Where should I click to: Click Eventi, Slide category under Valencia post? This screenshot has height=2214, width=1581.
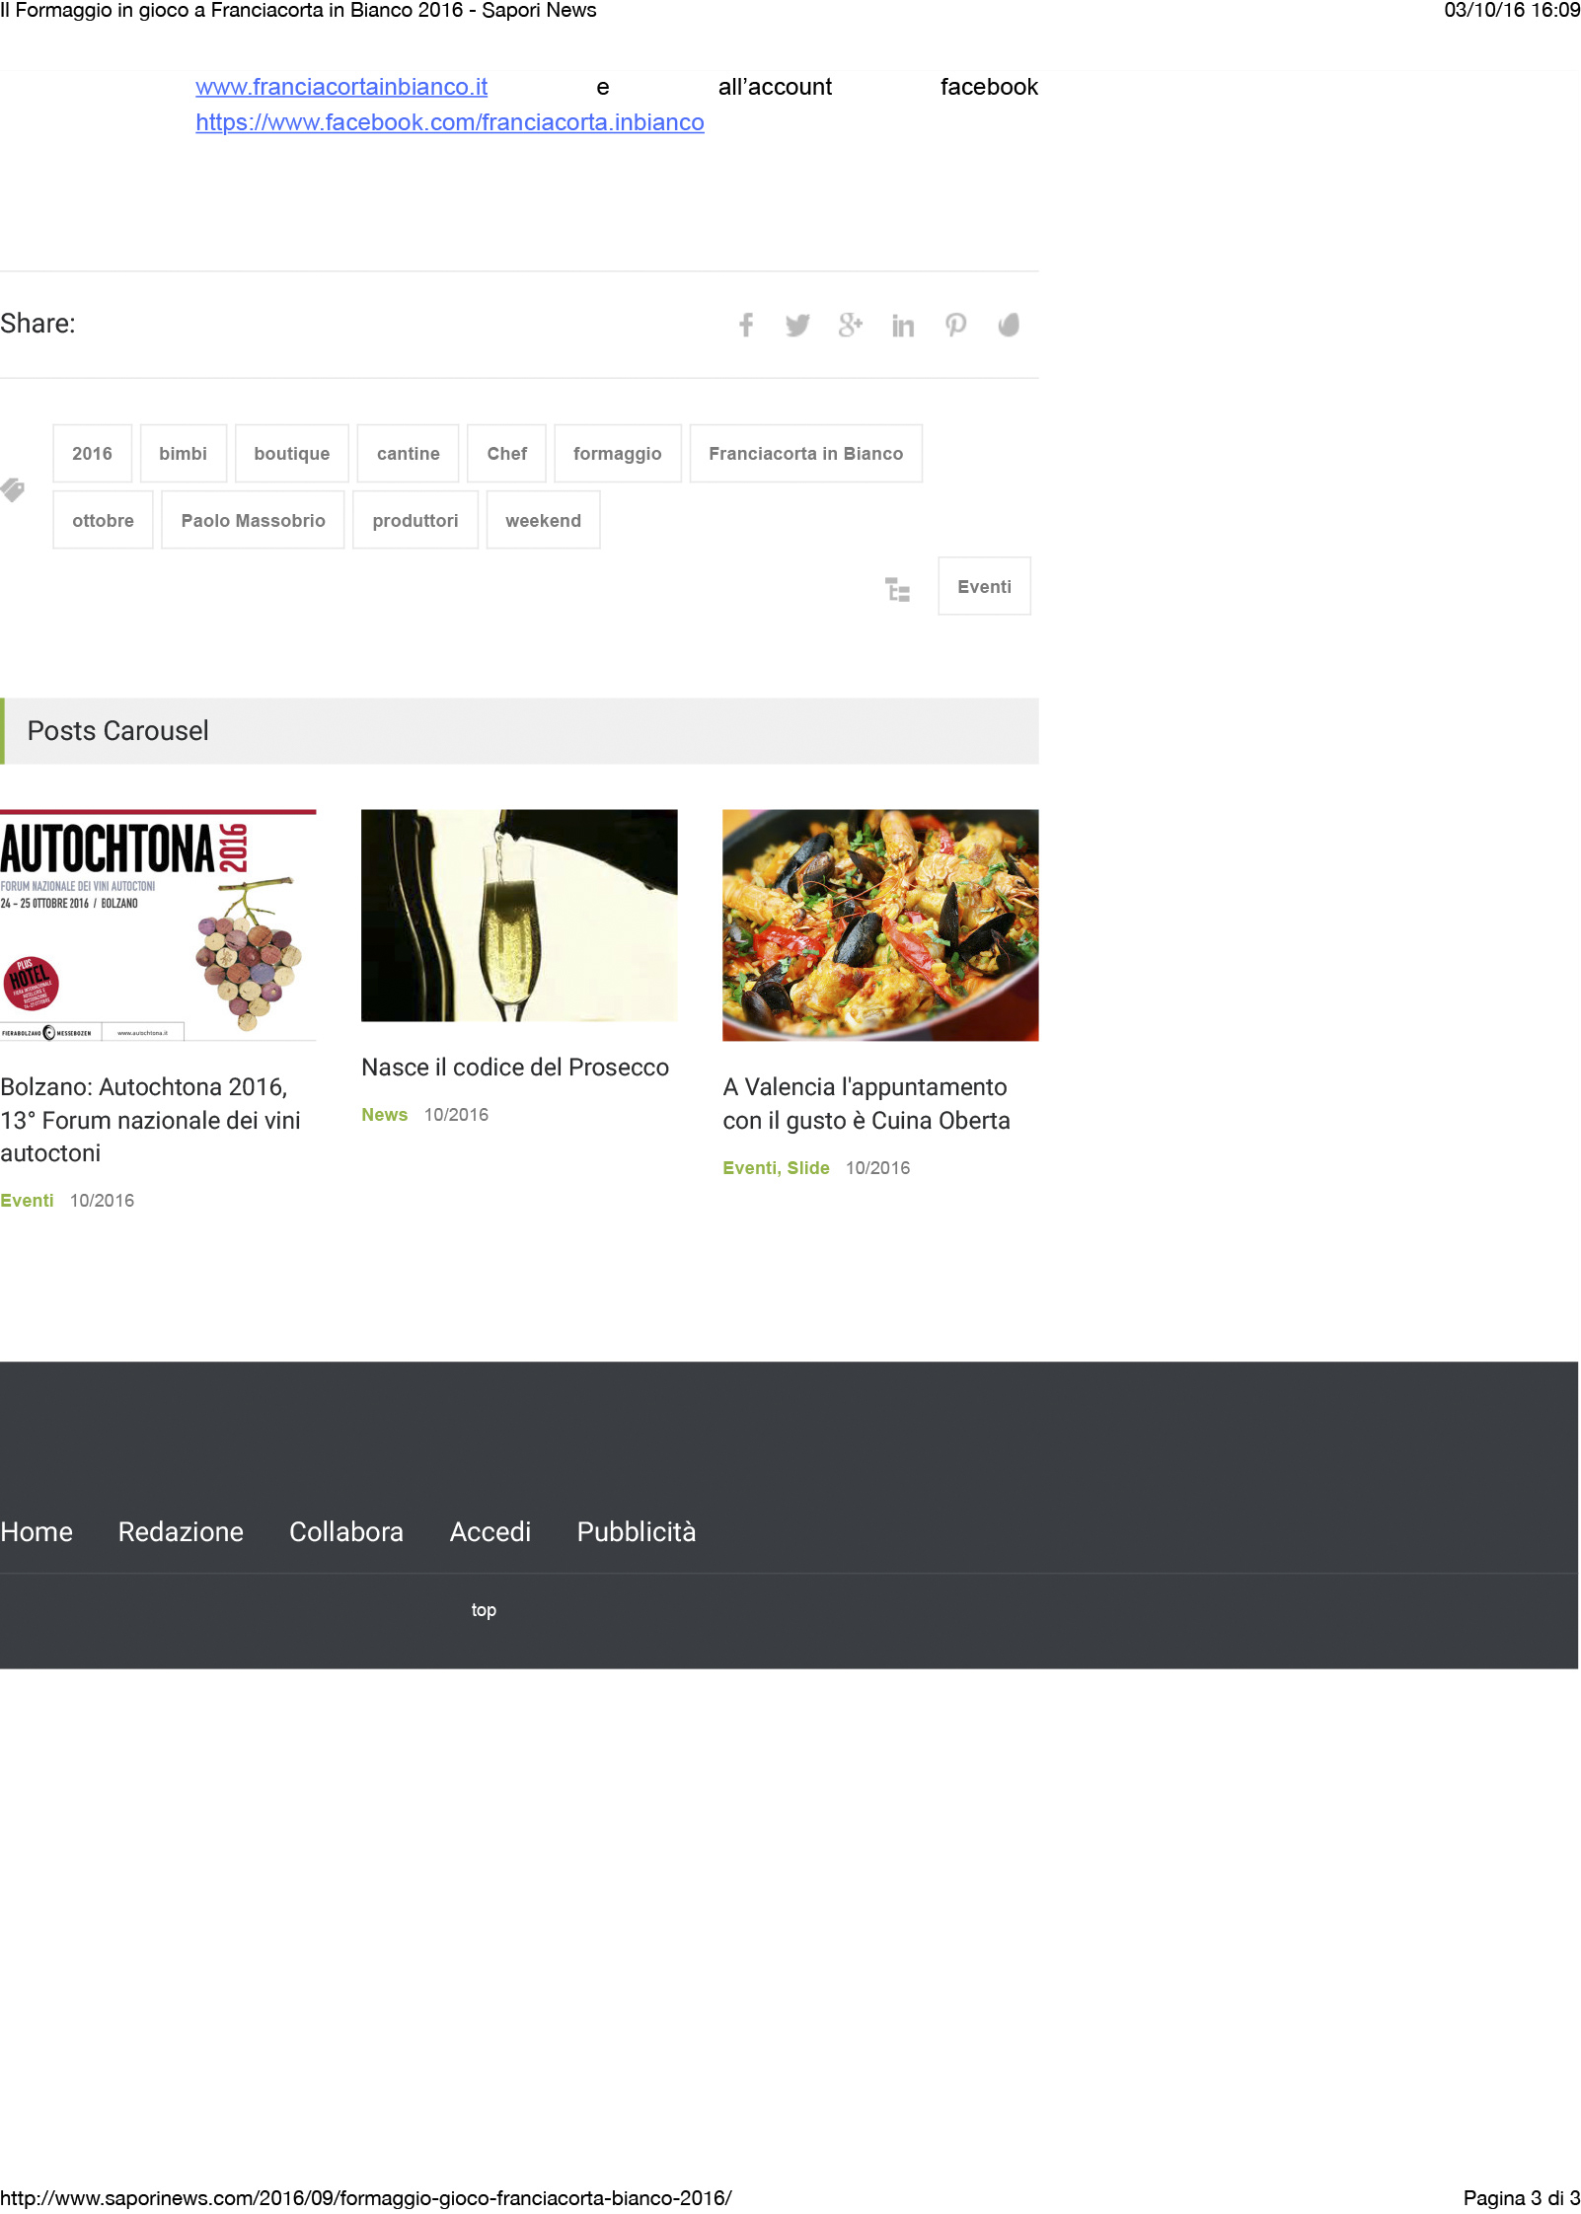pyautogui.click(x=777, y=1168)
